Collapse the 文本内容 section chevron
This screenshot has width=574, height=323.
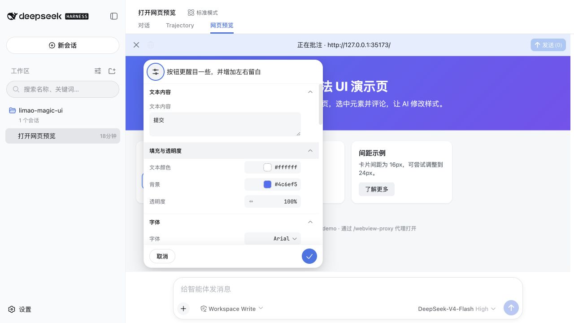click(310, 92)
